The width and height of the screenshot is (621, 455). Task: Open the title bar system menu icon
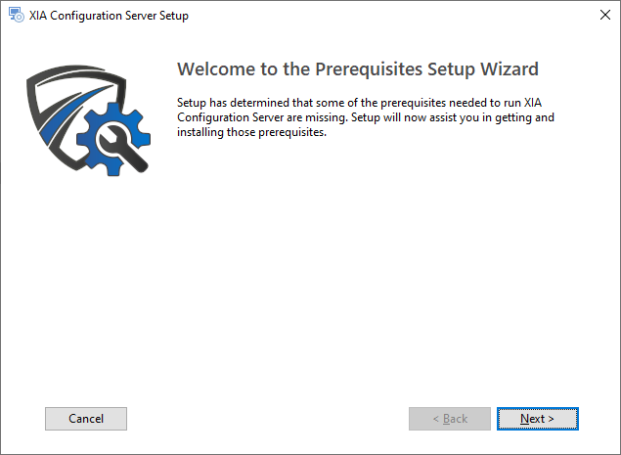[x=17, y=15]
